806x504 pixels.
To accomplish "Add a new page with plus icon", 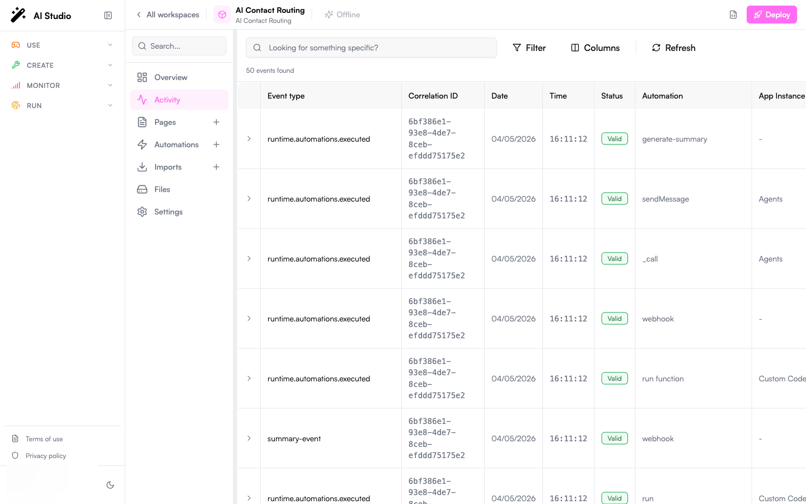I will pos(216,122).
